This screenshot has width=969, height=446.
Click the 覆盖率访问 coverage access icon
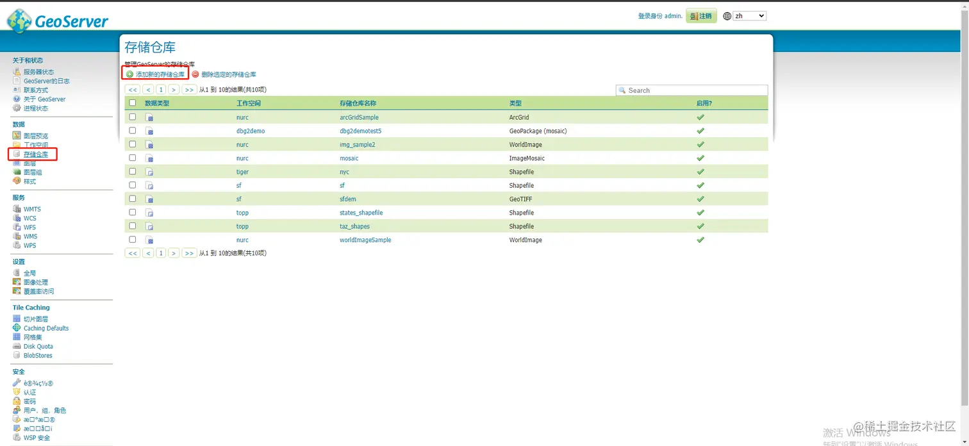pos(17,291)
